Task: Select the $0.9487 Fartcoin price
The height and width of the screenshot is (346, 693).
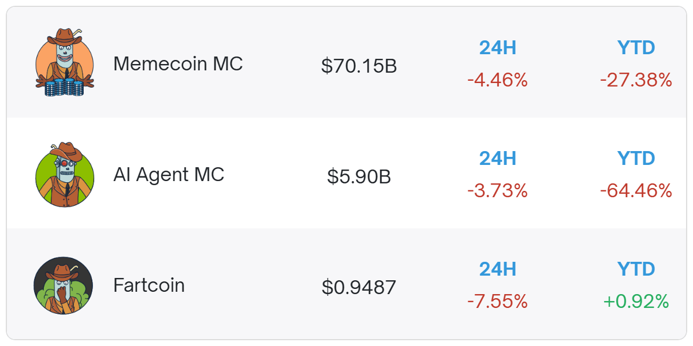Action: [359, 287]
